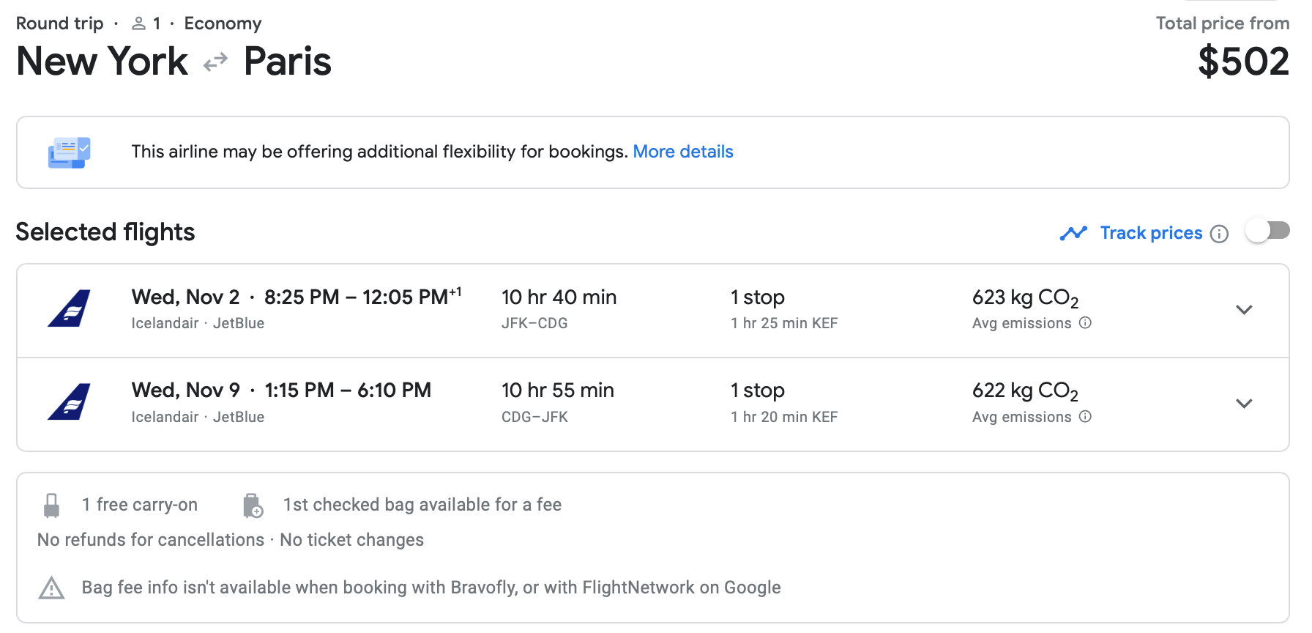The width and height of the screenshot is (1312, 633).
Task: Click the flexible booking ticket icon
Action: 69,152
